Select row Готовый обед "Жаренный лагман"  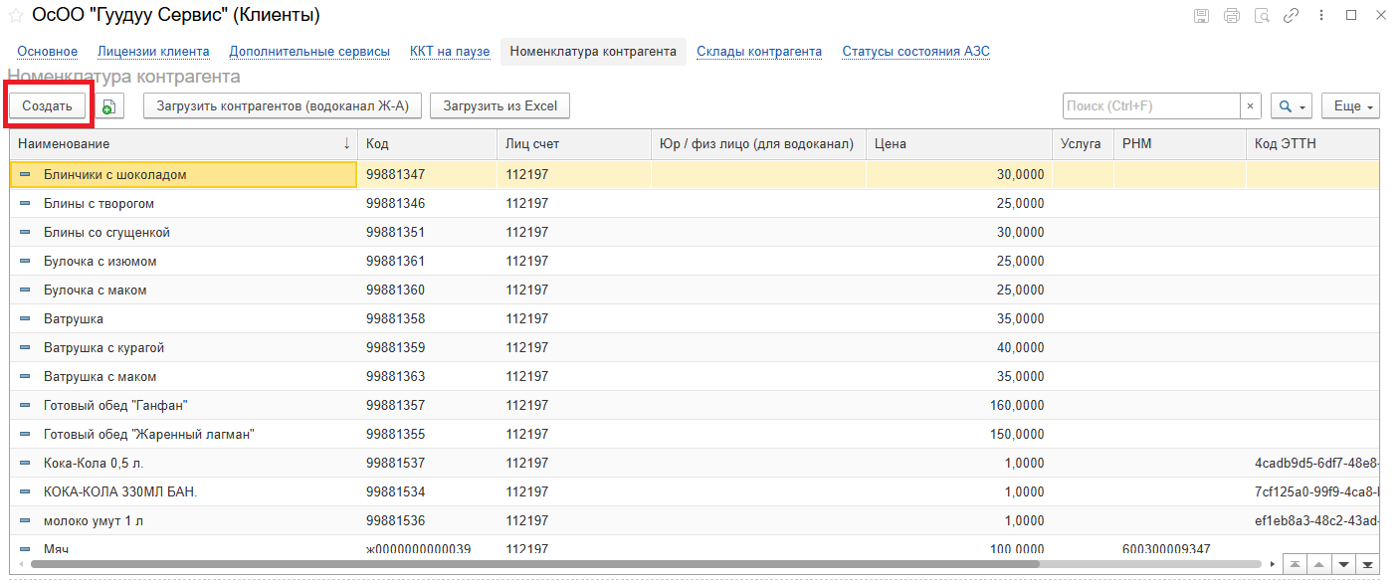click(x=695, y=434)
